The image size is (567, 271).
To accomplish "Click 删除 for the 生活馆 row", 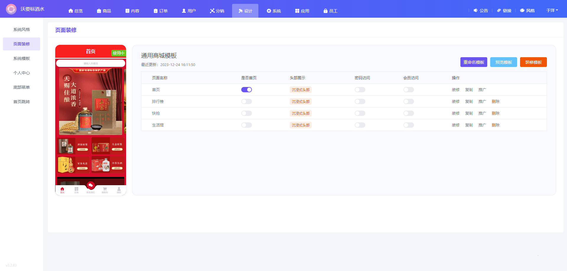I will pyautogui.click(x=496, y=125).
